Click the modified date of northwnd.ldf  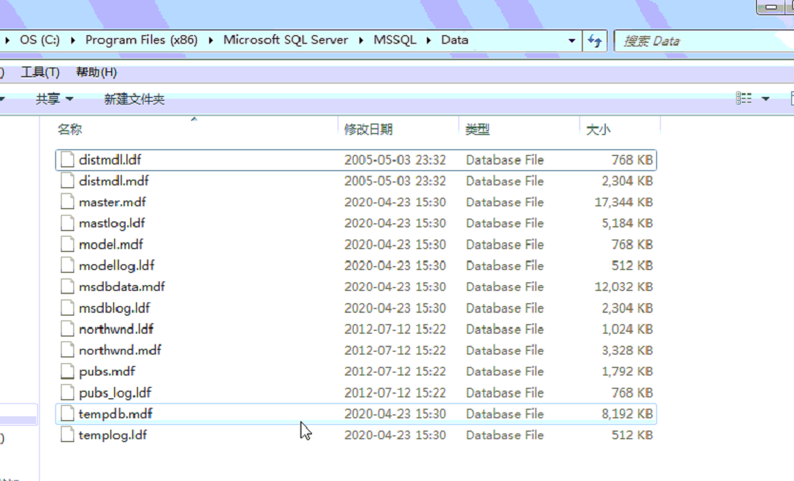[395, 329]
